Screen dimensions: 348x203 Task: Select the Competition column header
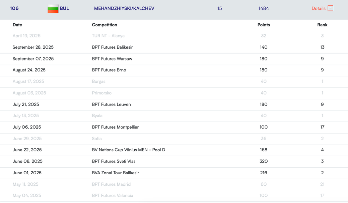(105, 25)
